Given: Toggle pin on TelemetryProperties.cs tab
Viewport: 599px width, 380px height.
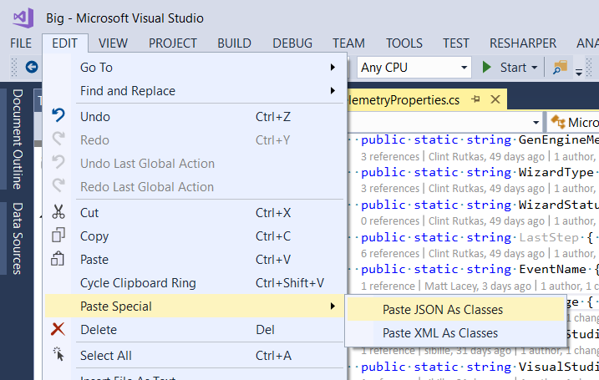Looking at the screenshot, I should (x=476, y=100).
